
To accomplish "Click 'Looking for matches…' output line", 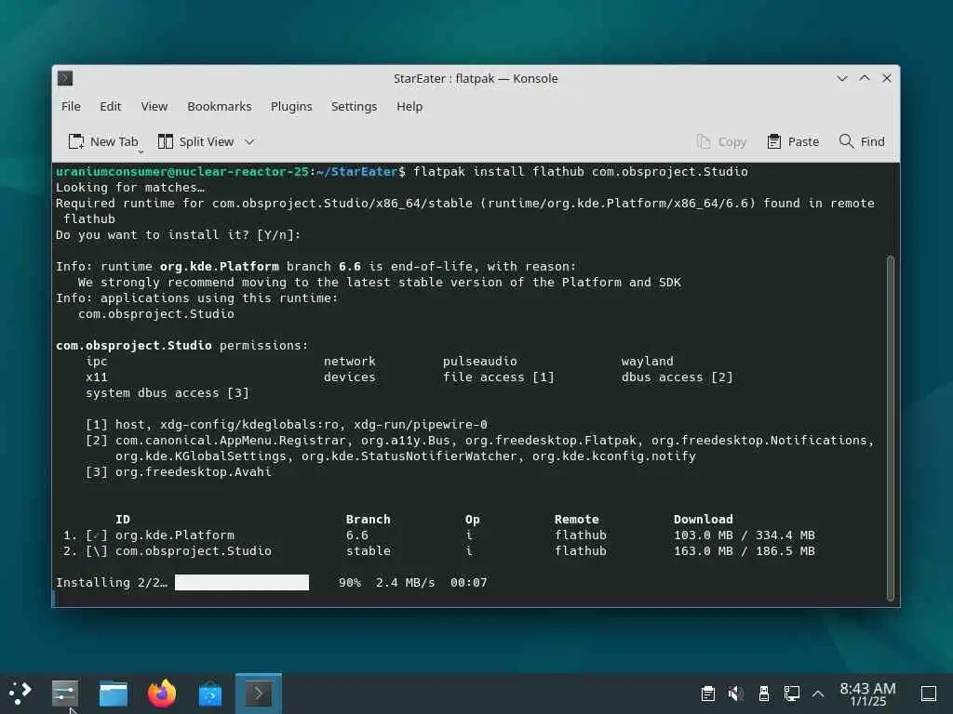I will 130,188.
